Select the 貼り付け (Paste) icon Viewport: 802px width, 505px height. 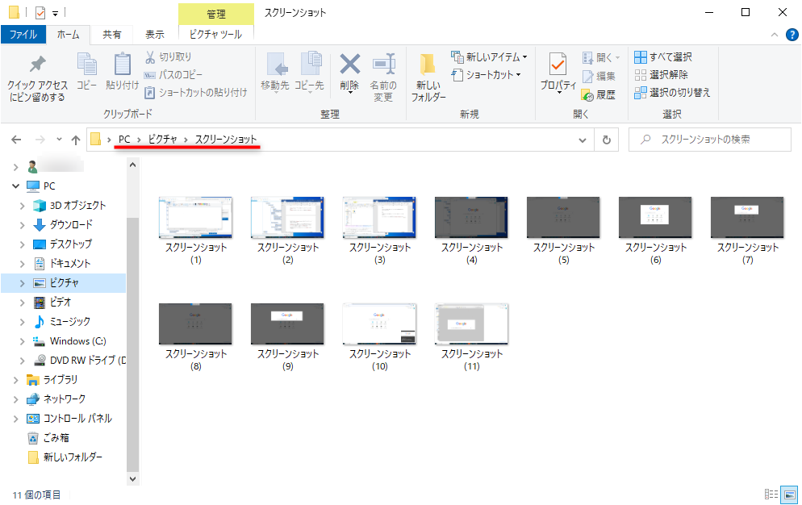(x=122, y=72)
